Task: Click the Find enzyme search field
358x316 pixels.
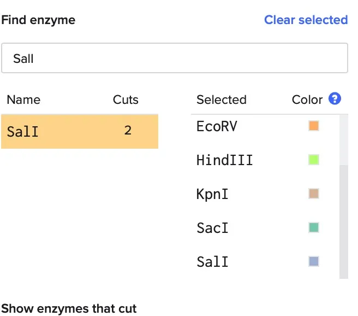Action: [175, 58]
